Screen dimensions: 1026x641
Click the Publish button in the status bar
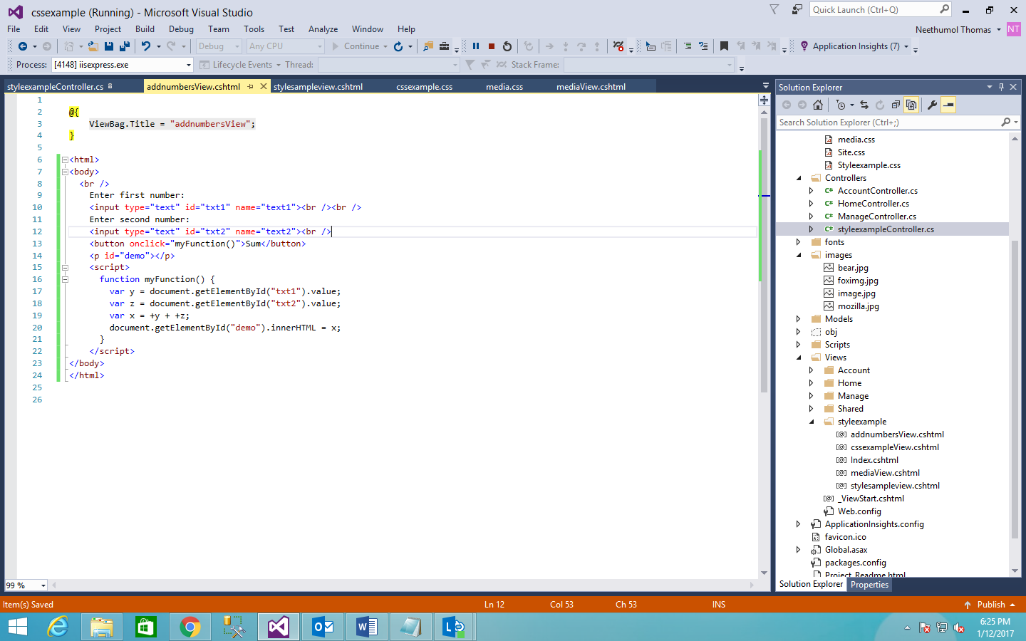click(990, 605)
